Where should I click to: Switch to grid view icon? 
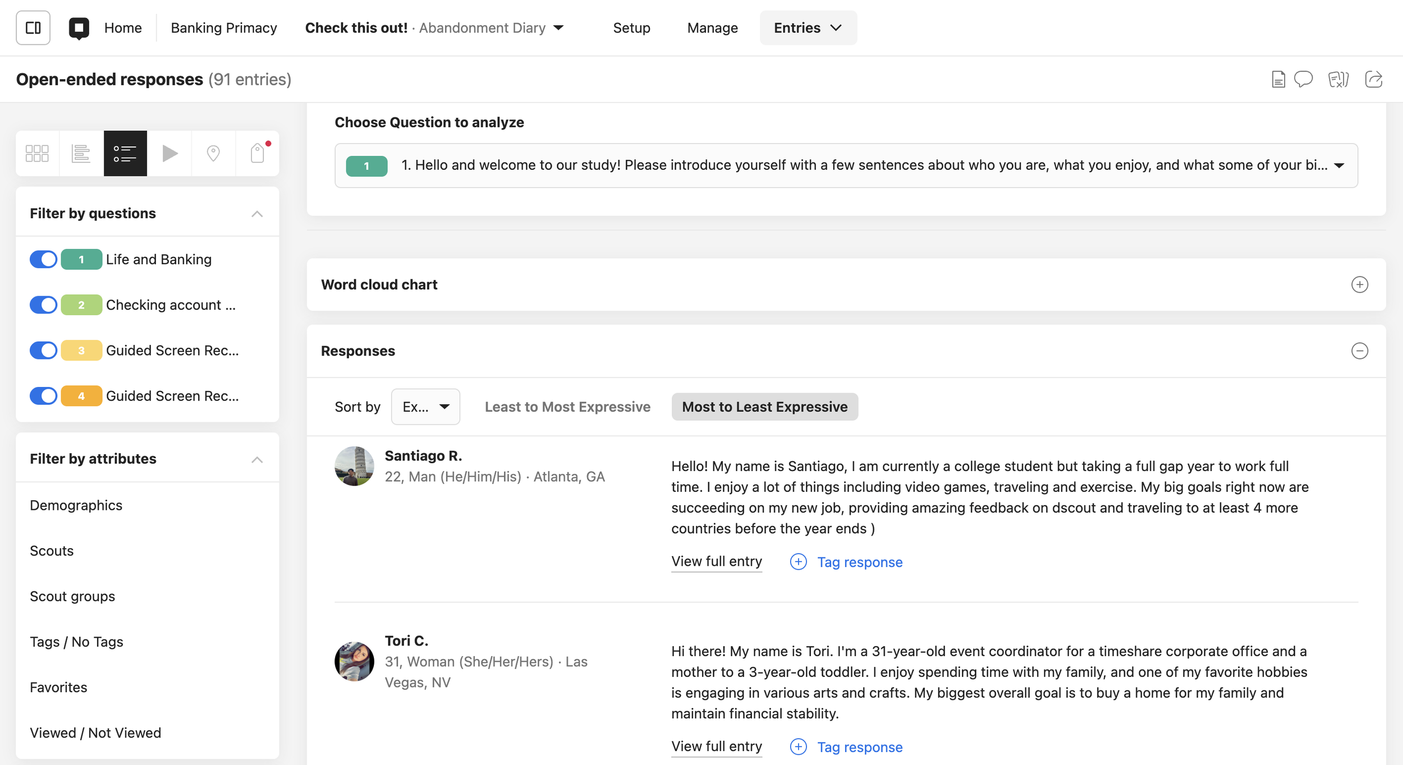click(37, 153)
